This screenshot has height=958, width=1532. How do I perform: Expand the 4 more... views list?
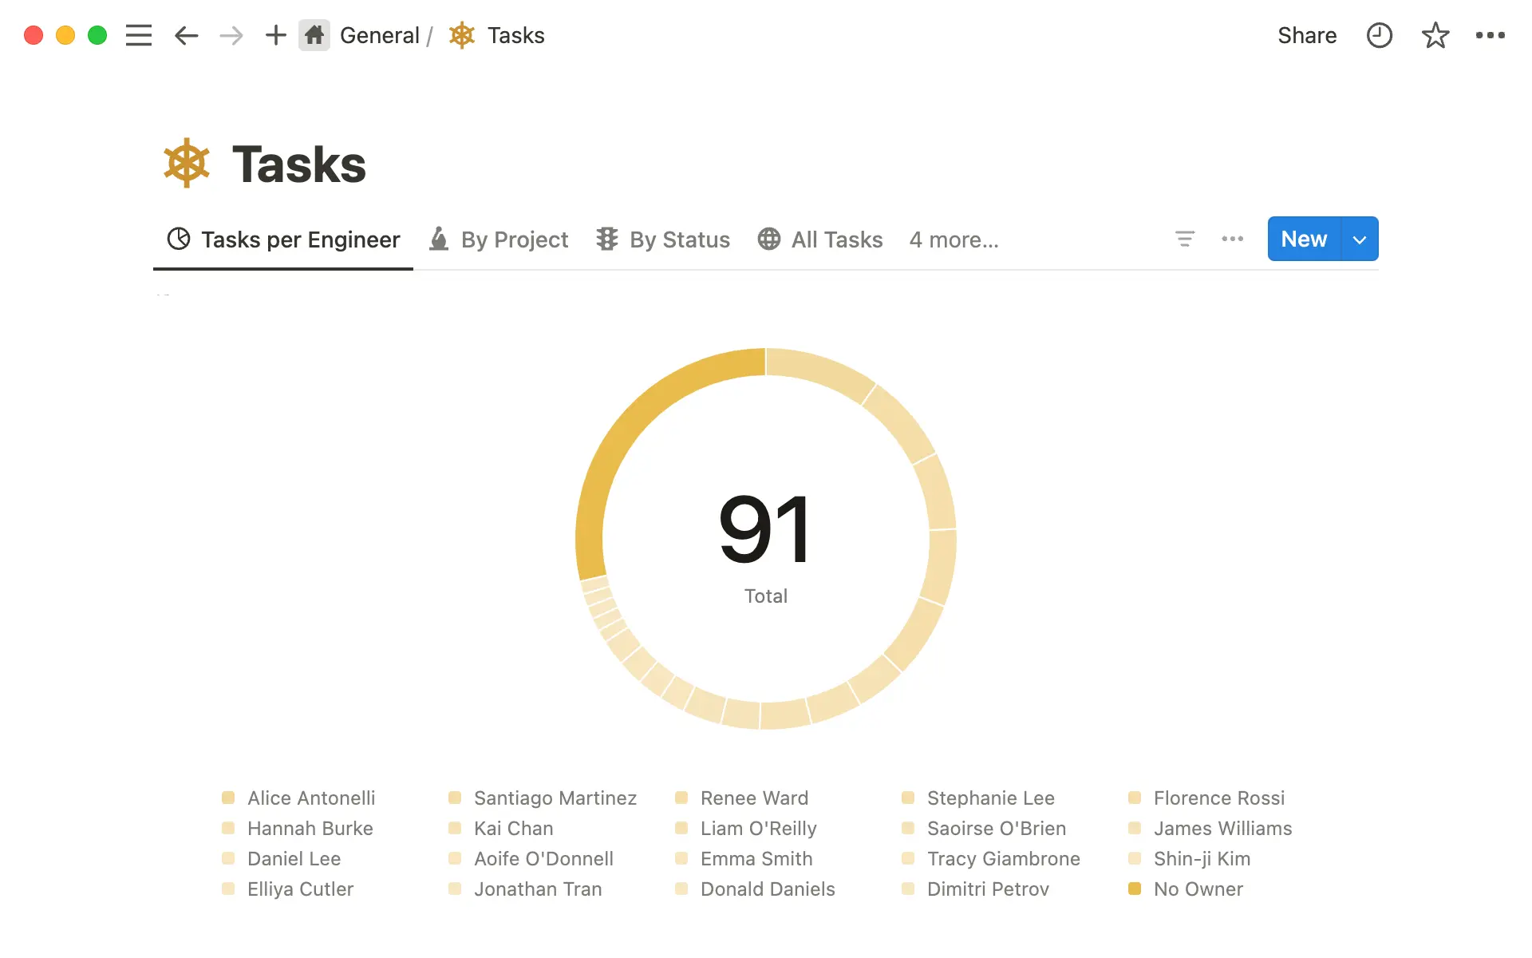pyautogui.click(x=954, y=239)
